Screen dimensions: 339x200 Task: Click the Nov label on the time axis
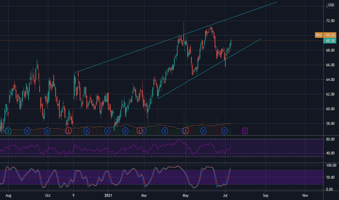(305, 196)
